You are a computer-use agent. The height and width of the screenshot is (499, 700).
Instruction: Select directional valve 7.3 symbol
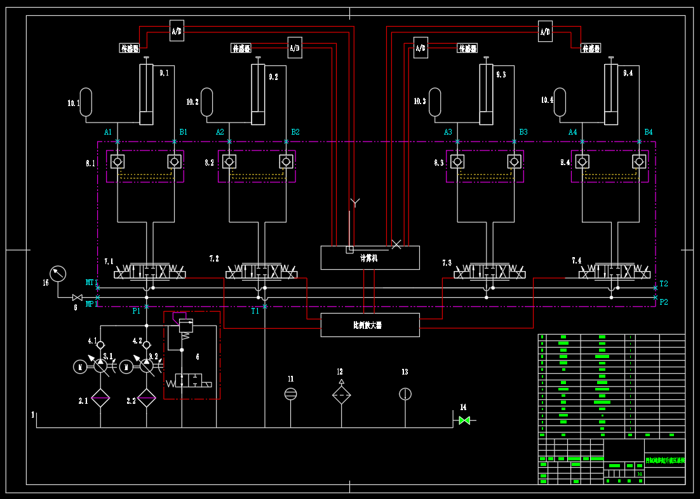click(489, 271)
